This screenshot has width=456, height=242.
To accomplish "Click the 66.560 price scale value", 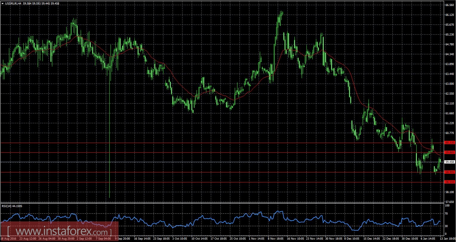I will click(449, 5).
